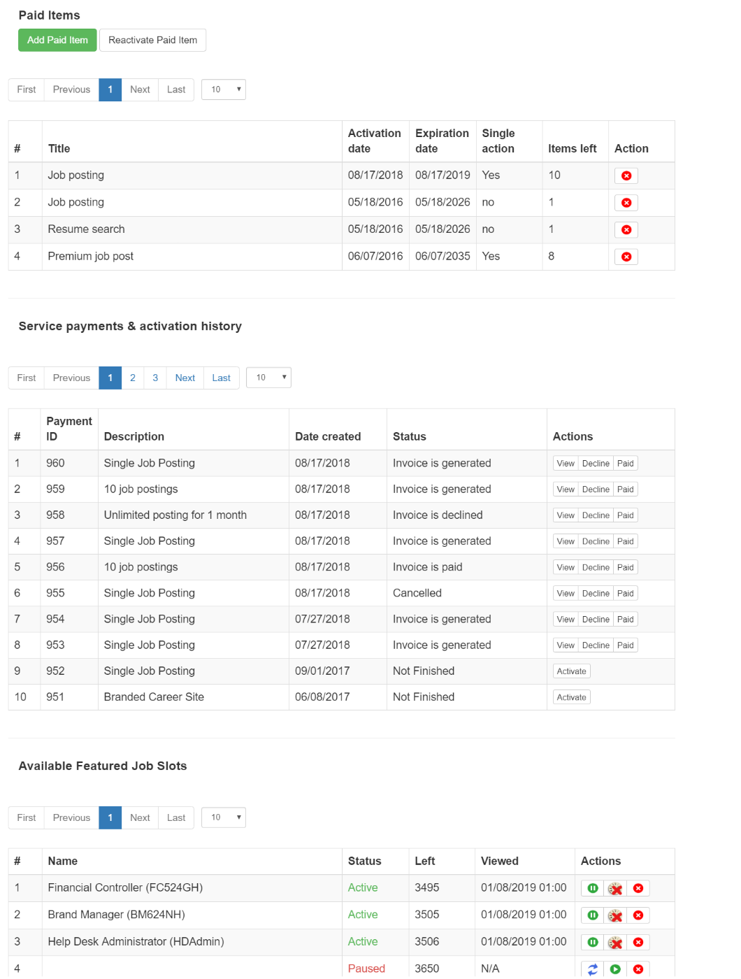Click 'Financial Controller (FC524GH)' name

click(x=125, y=888)
